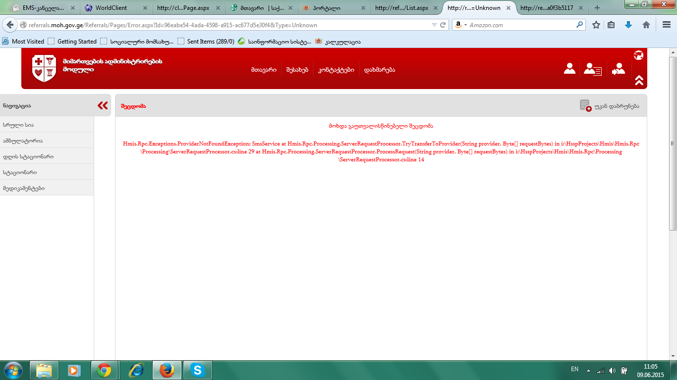Open the URL history dropdown arrow
677x380 pixels.
pos(434,25)
